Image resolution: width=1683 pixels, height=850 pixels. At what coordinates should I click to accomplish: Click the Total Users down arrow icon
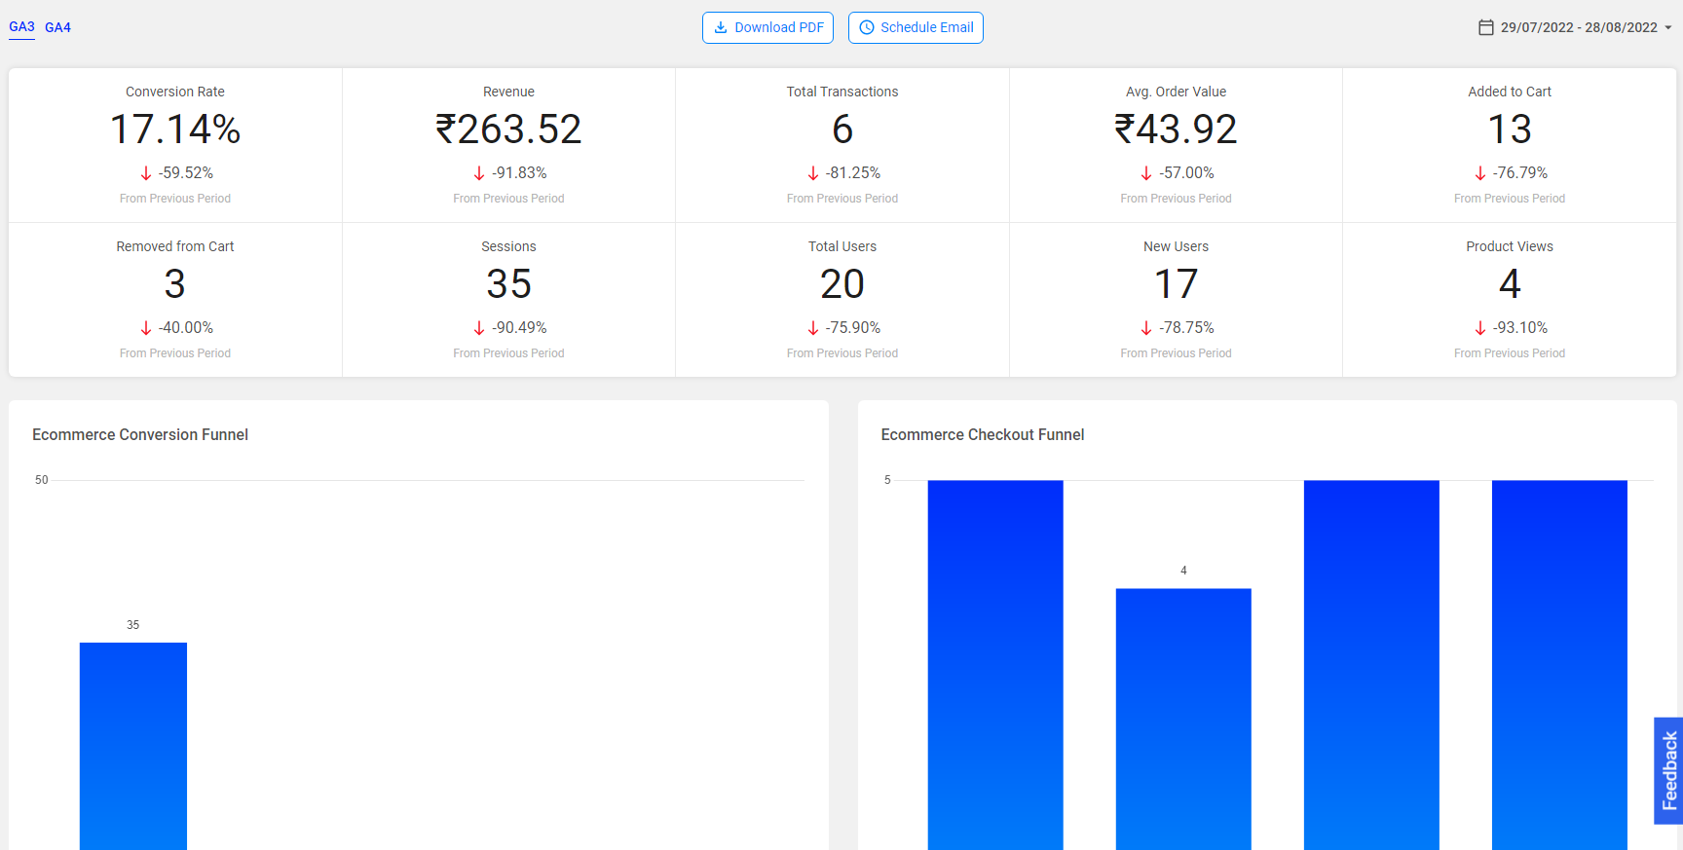(x=813, y=328)
